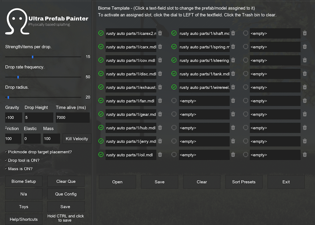Click trash bin next to carex2 slot
315x225 pixels.
[x=160, y=33]
